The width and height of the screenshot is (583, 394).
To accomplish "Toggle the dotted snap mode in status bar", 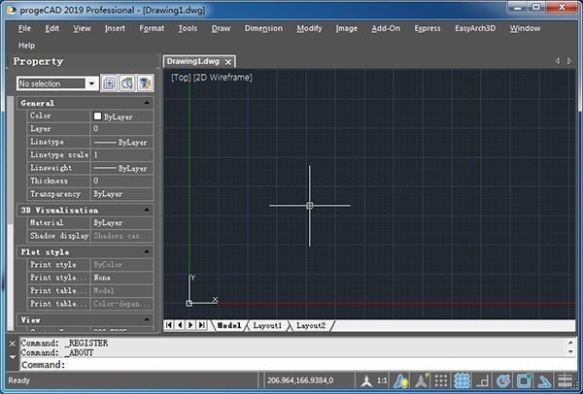I will (440, 380).
